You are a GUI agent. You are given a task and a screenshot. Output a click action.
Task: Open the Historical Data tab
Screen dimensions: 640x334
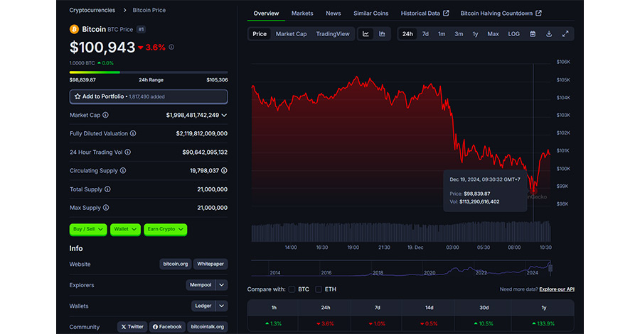(x=425, y=13)
